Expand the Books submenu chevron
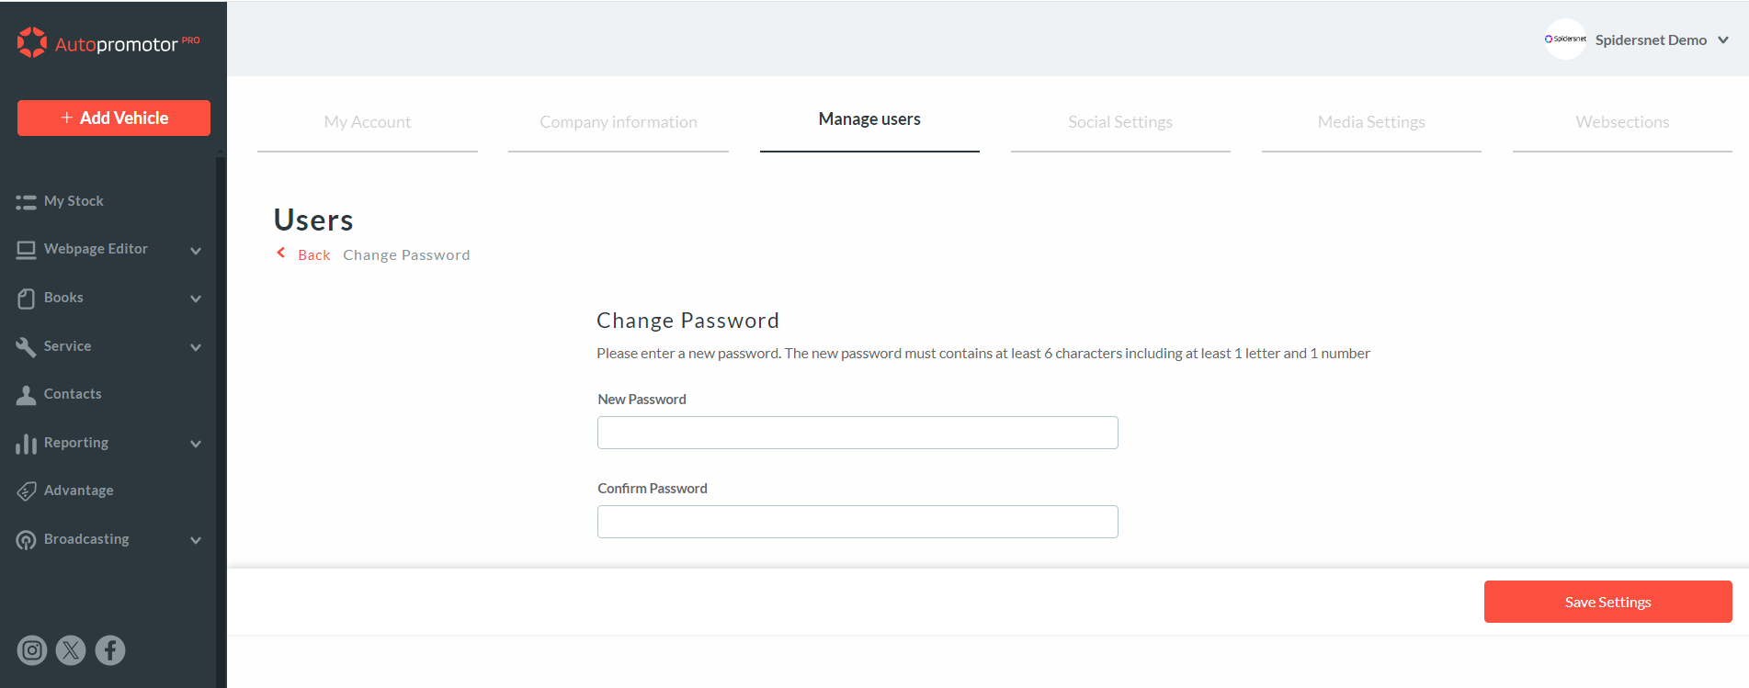 (x=196, y=299)
